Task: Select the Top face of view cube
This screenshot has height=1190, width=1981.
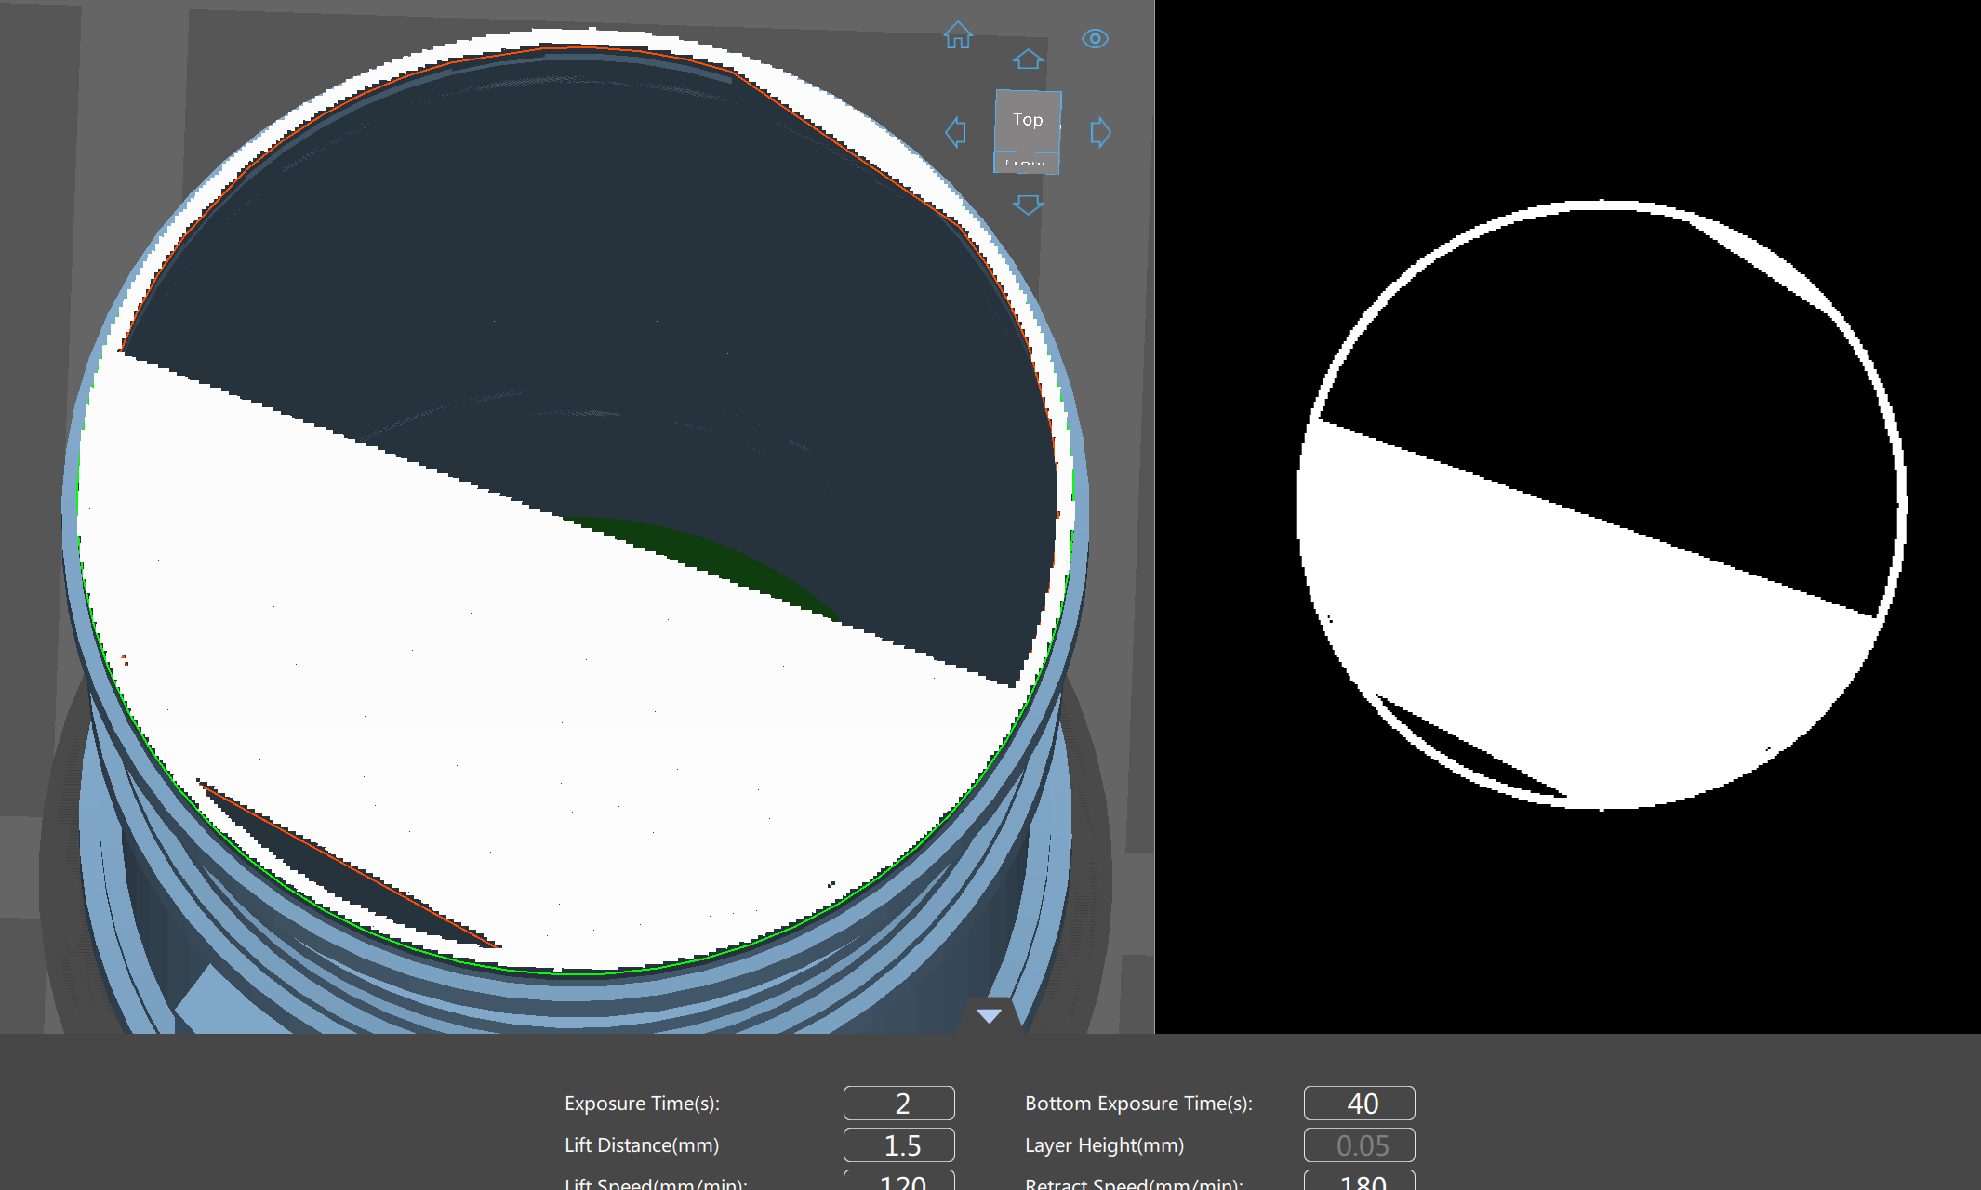Action: tap(1028, 120)
